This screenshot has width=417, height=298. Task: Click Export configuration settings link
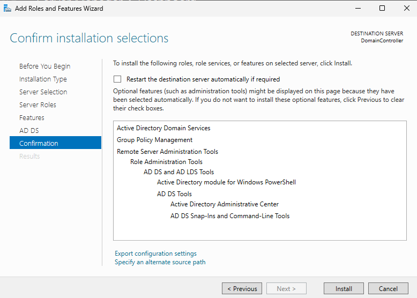(x=155, y=254)
